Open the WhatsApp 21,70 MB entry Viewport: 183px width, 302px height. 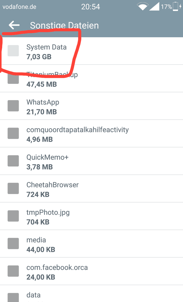(x=91, y=106)
